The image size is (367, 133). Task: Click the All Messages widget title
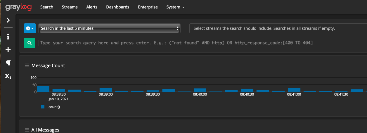coord(45,130)
